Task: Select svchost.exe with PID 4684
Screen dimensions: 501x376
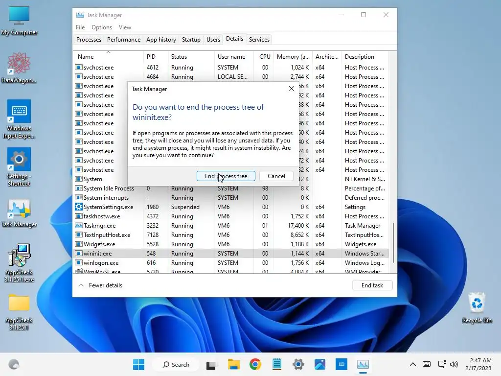Action: [231, 77]
